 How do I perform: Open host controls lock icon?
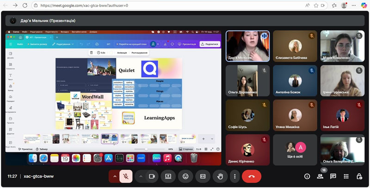pos(359,176)
